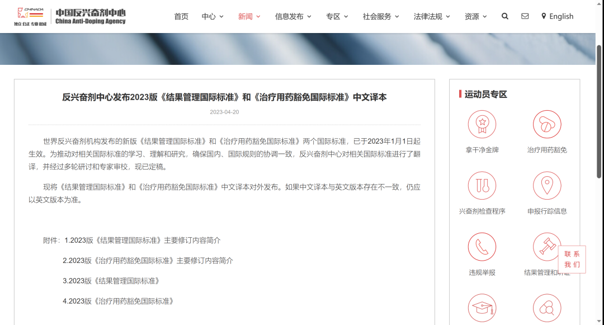604x325 pixels.
Task: Open attachment 3.2023版《结果管理国际标准》
Action: click(x=111, y=281)
